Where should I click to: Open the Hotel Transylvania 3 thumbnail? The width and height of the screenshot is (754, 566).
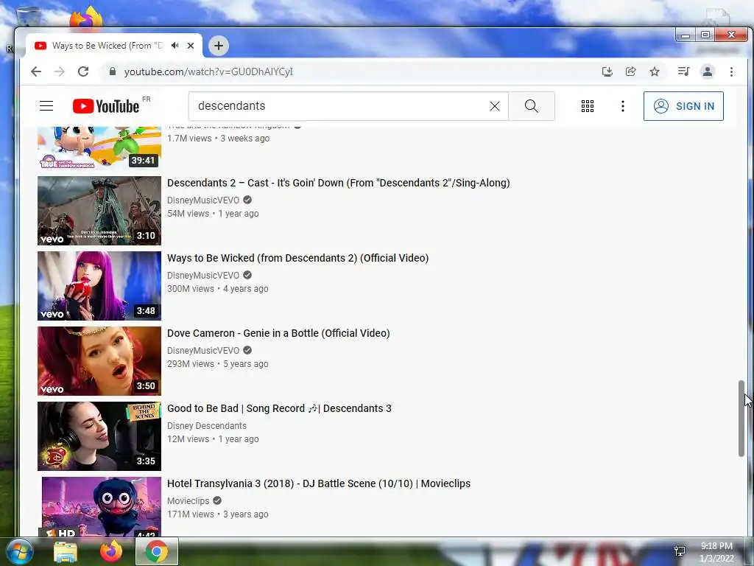point(101,506)
